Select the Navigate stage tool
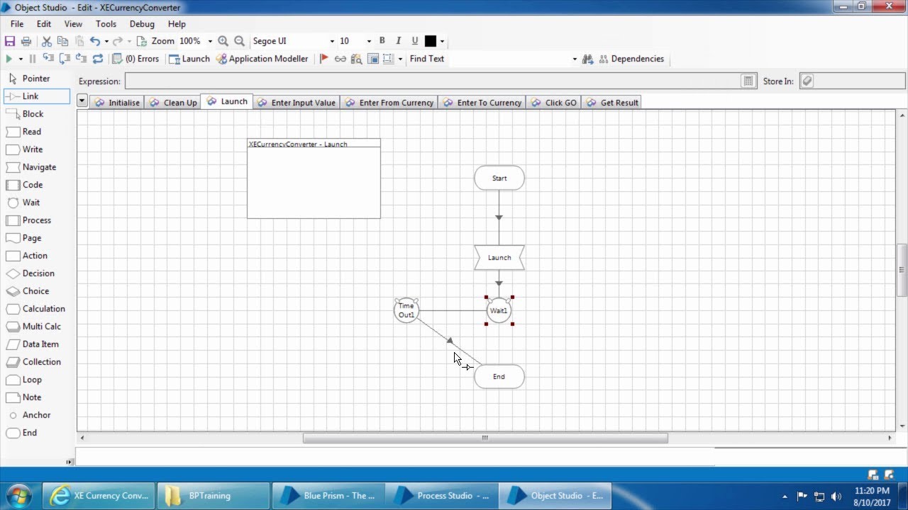 pos(31,167)
